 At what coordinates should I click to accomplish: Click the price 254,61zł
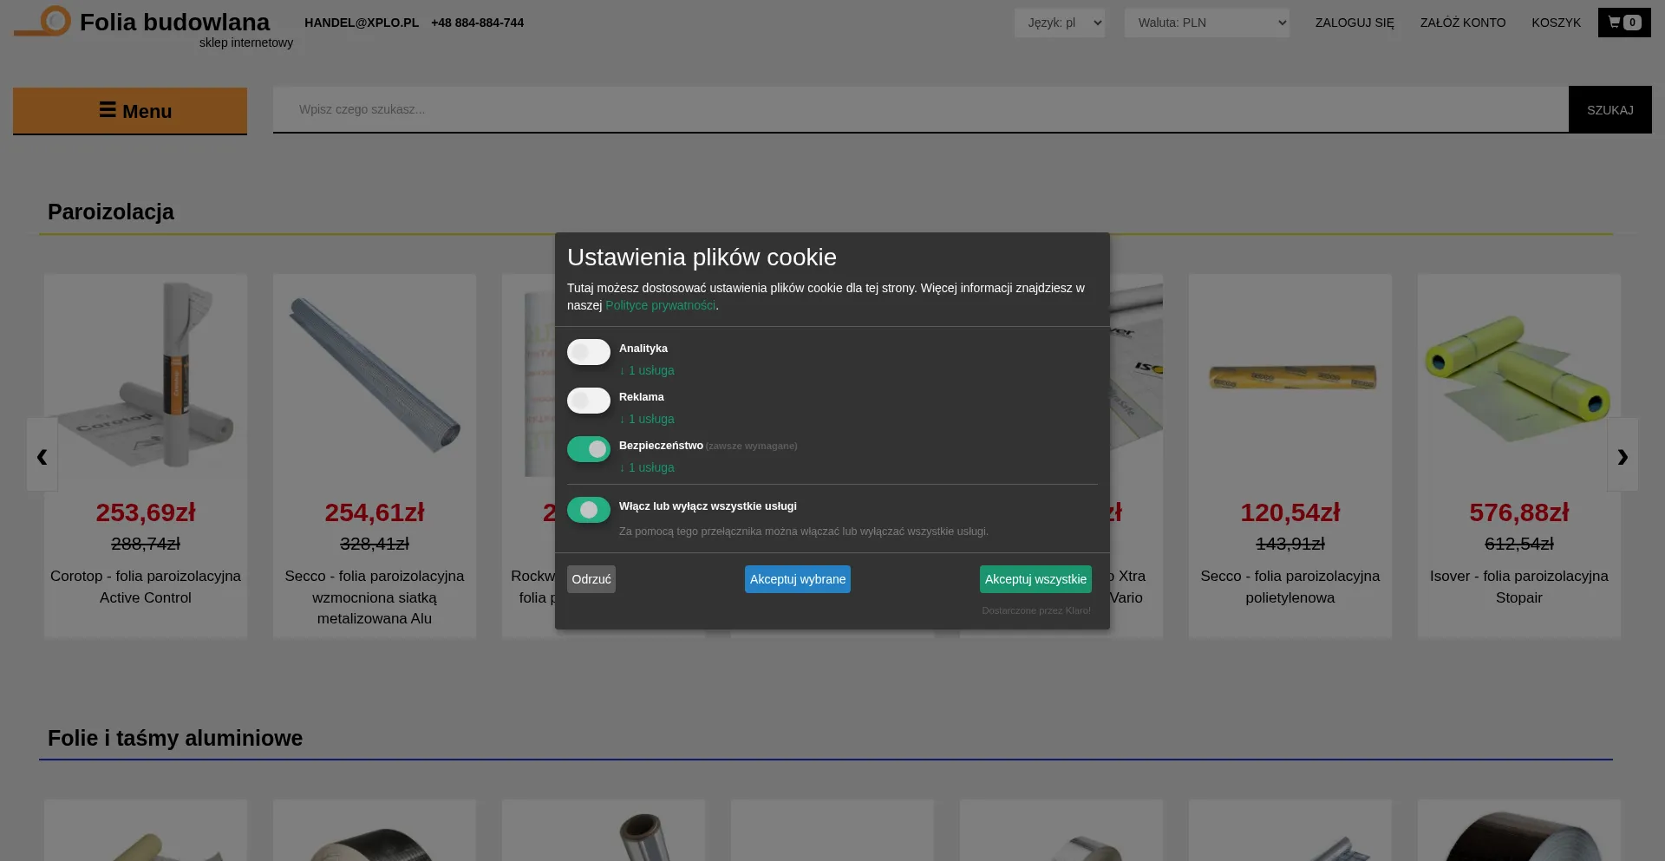(x=375, y=512)
